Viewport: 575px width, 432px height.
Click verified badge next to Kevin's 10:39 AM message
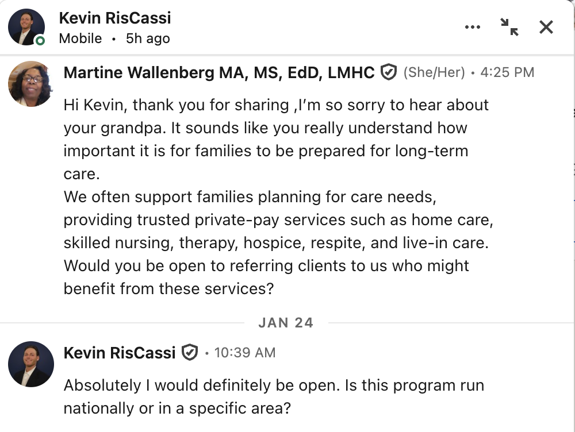[x=190, y=352]
